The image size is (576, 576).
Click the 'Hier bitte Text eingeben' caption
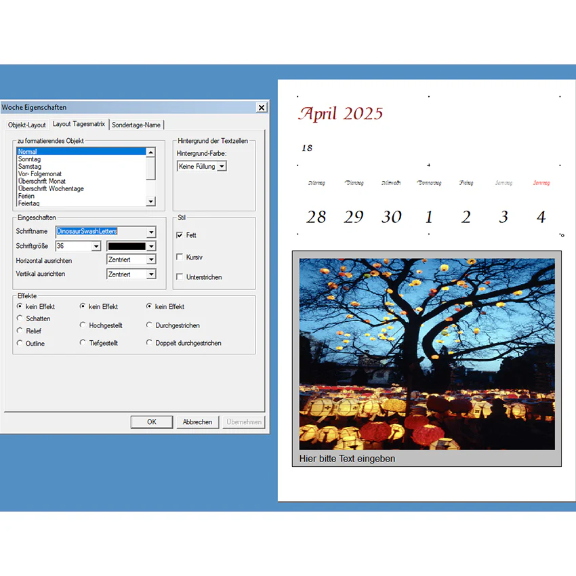(x=347, y=459)
